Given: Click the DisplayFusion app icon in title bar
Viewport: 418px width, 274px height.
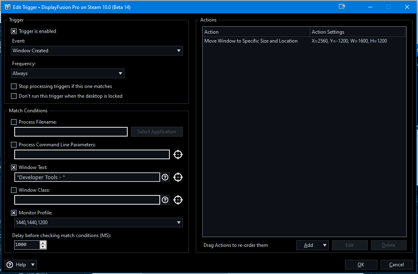Looking at the screenshot, I should click(7, 7).
